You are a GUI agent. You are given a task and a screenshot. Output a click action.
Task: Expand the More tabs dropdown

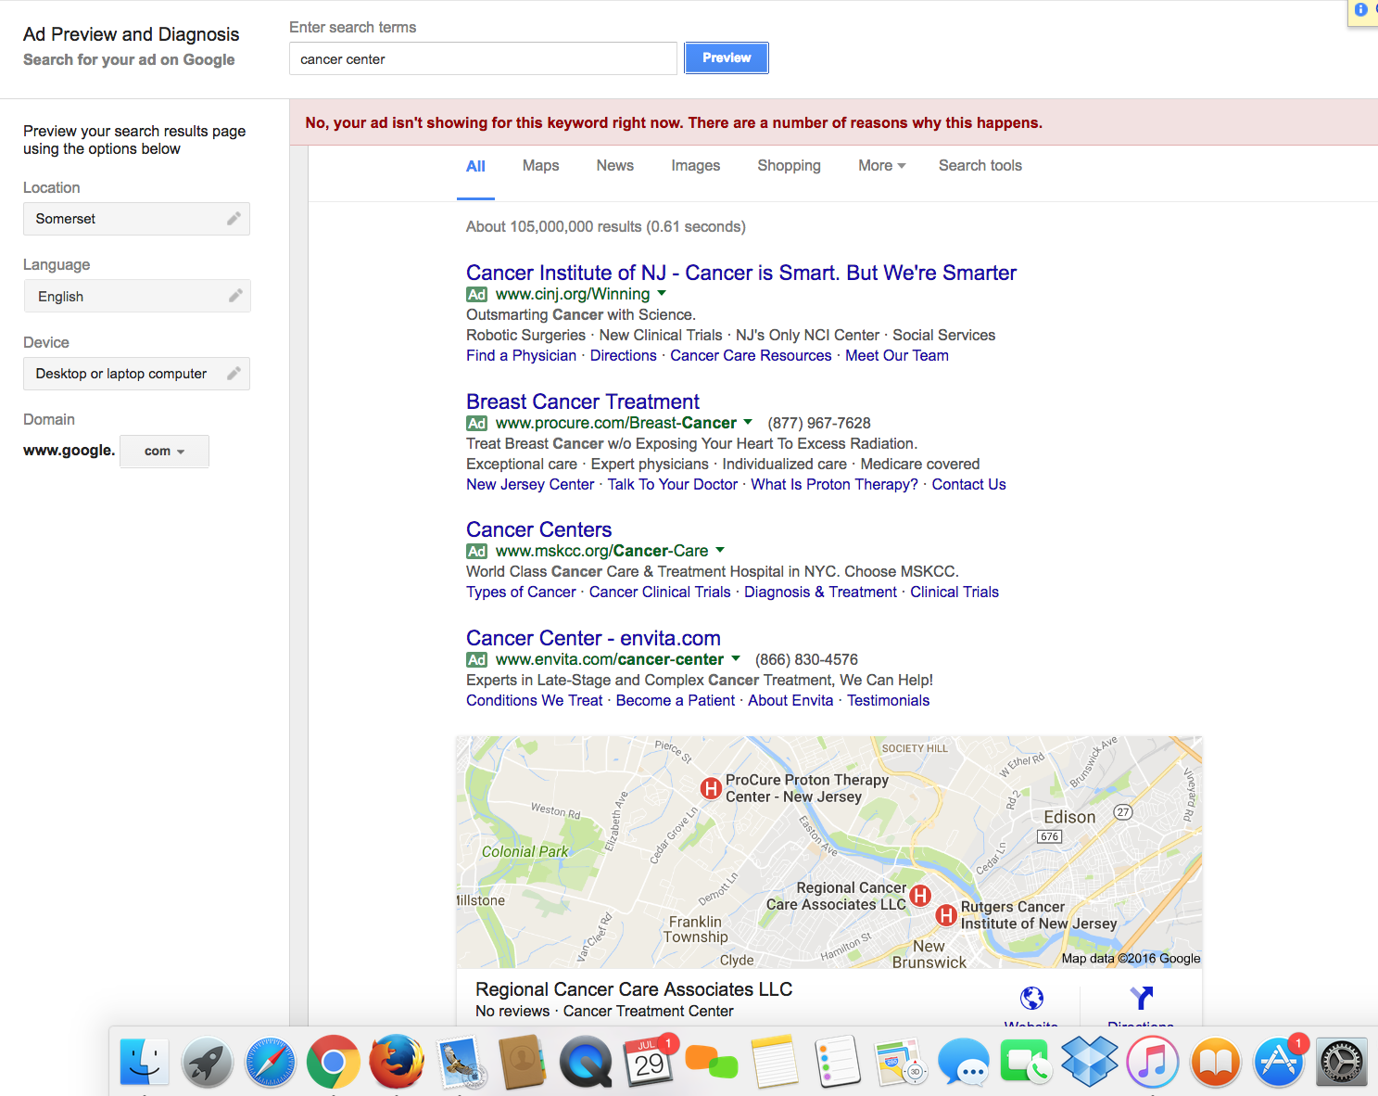coord(881,165)
